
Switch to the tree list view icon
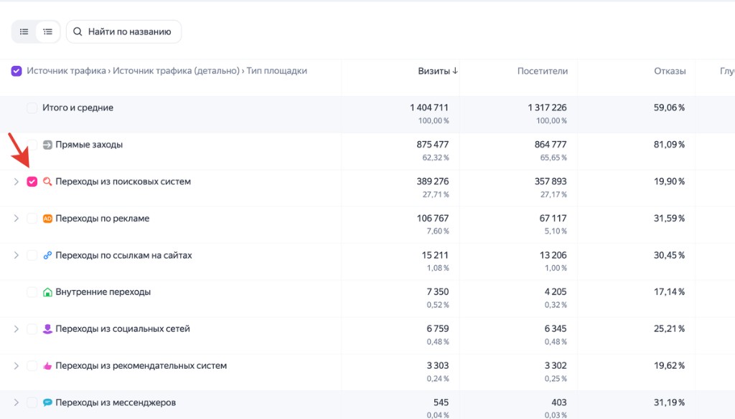click(x=48, y=32)
